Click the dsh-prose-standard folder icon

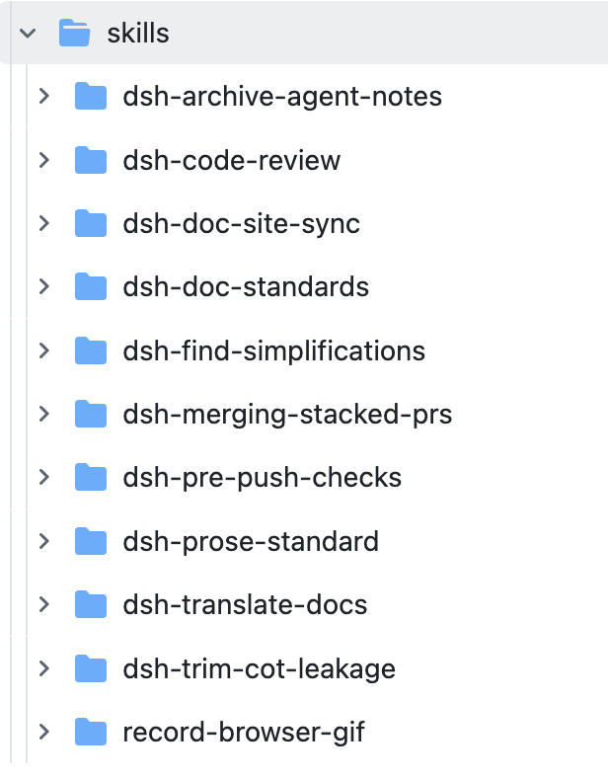91,541
